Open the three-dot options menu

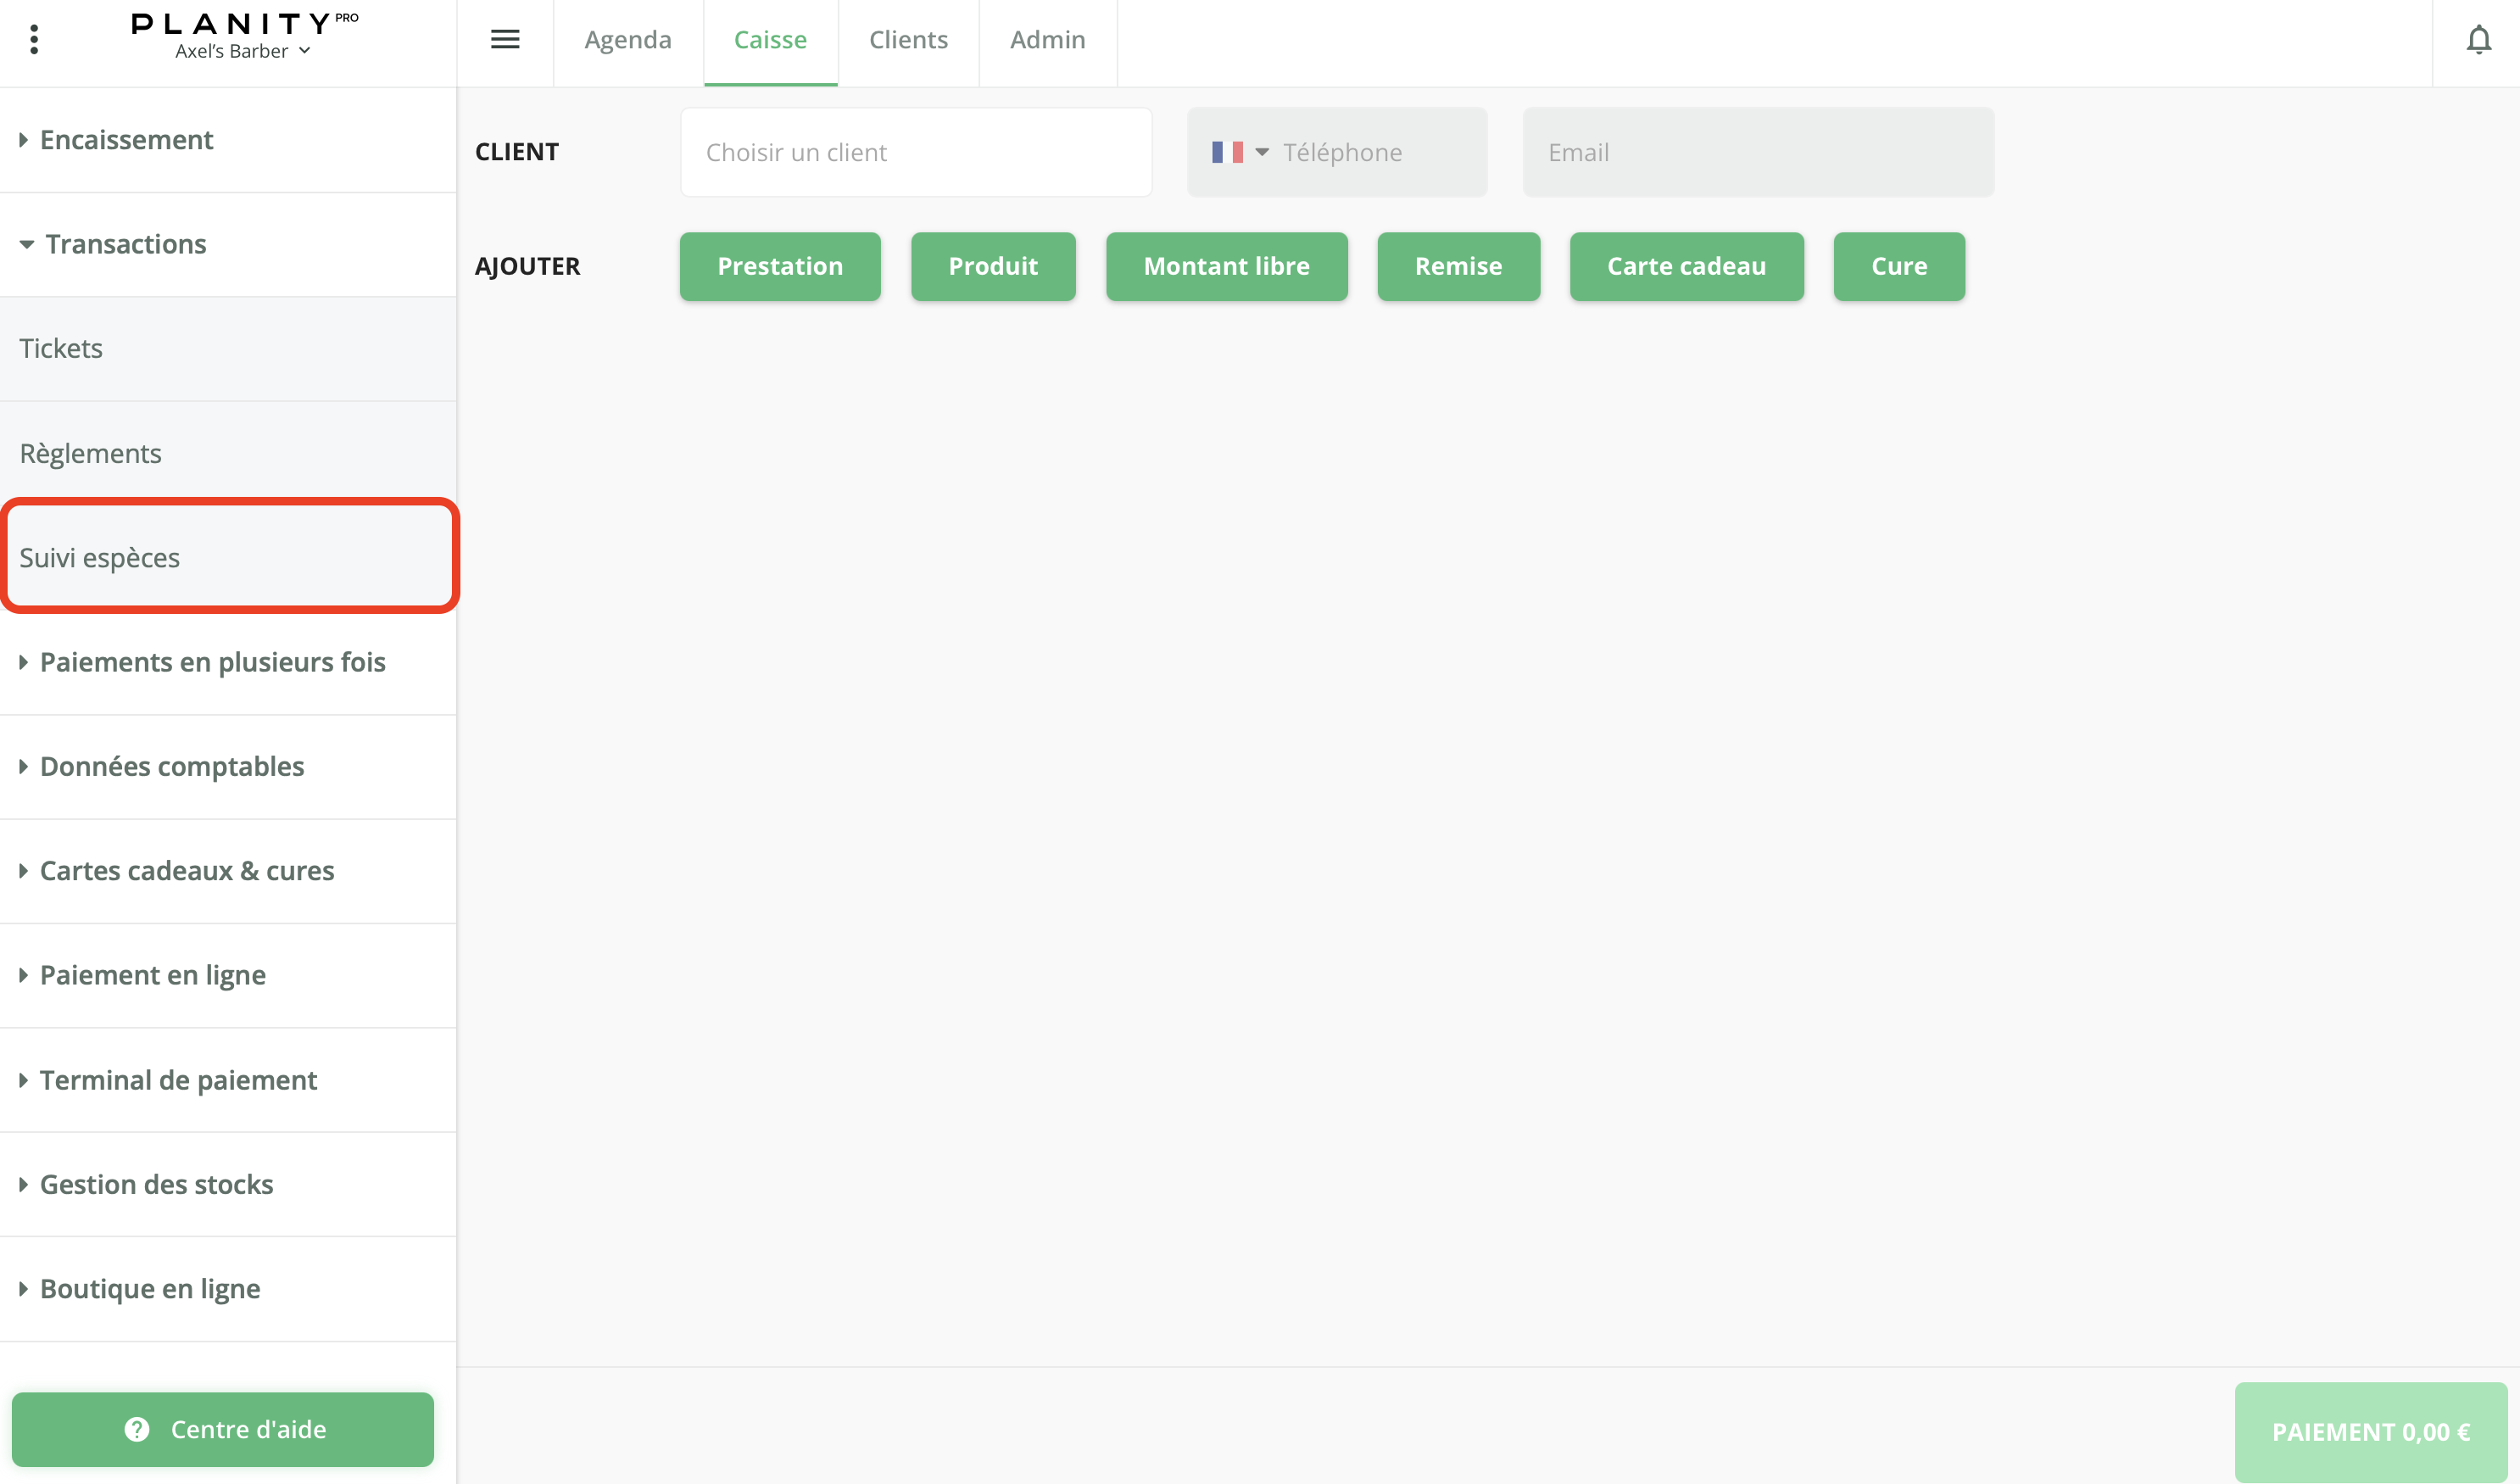[34, 39]
